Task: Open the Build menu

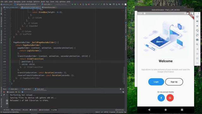Action: (x=43, y=2)
